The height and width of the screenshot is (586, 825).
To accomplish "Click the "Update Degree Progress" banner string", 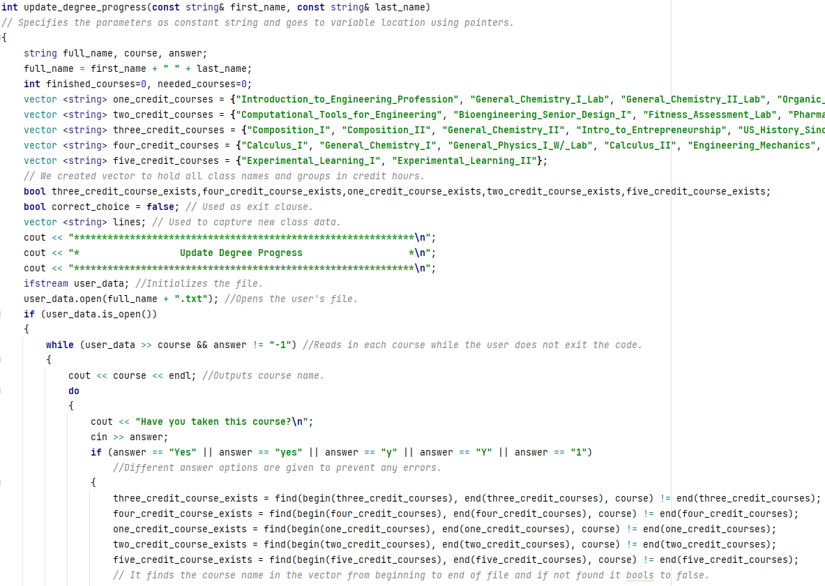I will pos(241,253).
